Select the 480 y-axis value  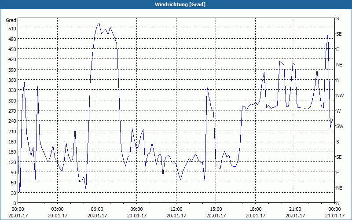(12, 39)
